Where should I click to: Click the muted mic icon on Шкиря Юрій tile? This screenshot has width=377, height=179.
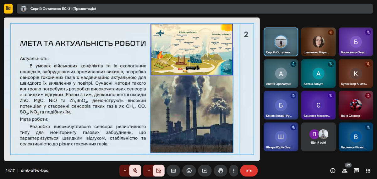pyautogui.click(x=293, y=127)
